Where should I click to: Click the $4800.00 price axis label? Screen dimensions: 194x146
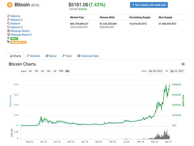(x=176, y=85)
